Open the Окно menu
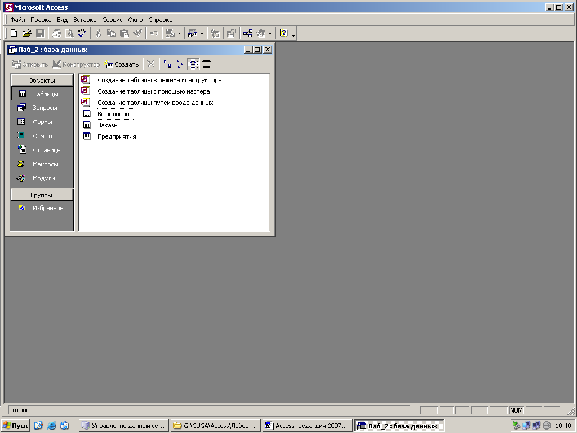Image resolution: width=577 pixels, height=433 pixels. (135, 20)
